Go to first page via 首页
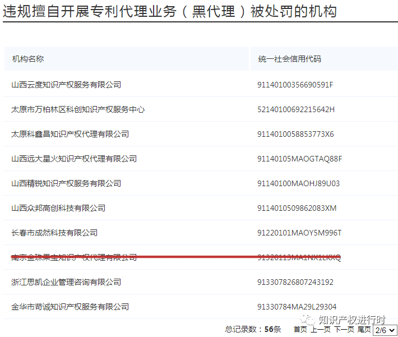Viewport: 398px width, 337px height. click(x=300, y=330)
